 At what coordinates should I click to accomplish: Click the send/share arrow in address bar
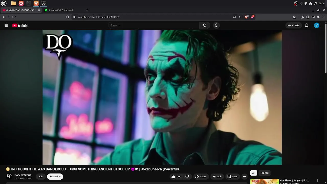pyautogui.click(x=240, y=17)
